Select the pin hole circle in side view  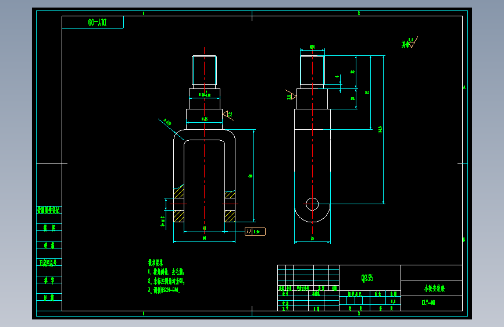[x=312, y=204]
